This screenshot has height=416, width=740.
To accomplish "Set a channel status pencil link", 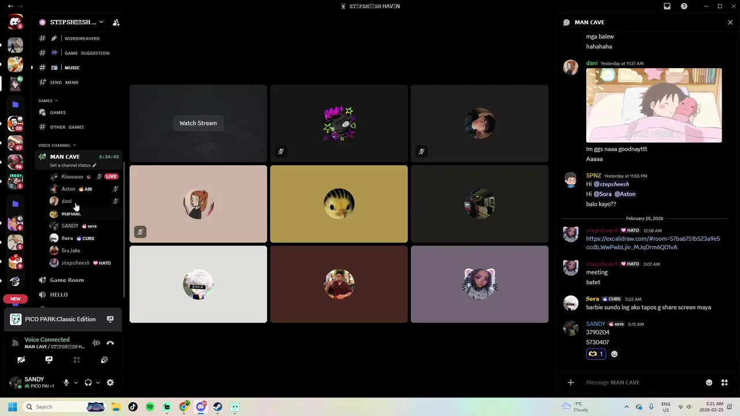I will pyautogui.click(x=73, y=165).
